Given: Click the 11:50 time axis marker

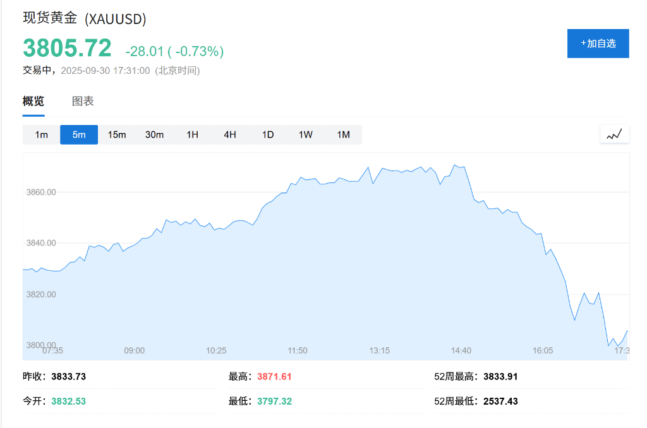Looking at the screenshot, I should pyautogui.click(x=298, y=350).
